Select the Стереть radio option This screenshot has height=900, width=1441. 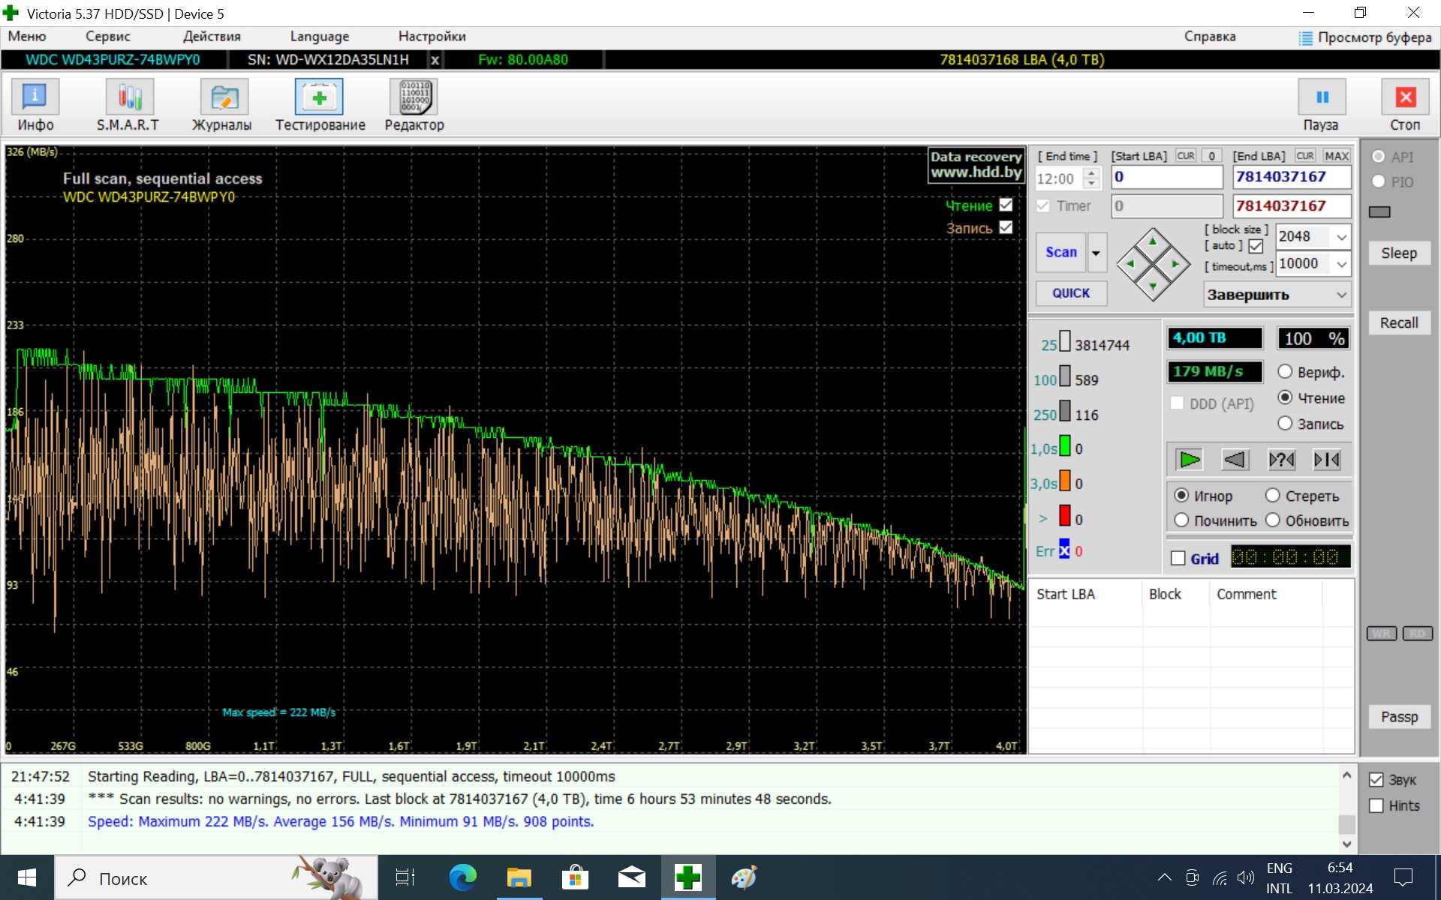pos(1273,495)
